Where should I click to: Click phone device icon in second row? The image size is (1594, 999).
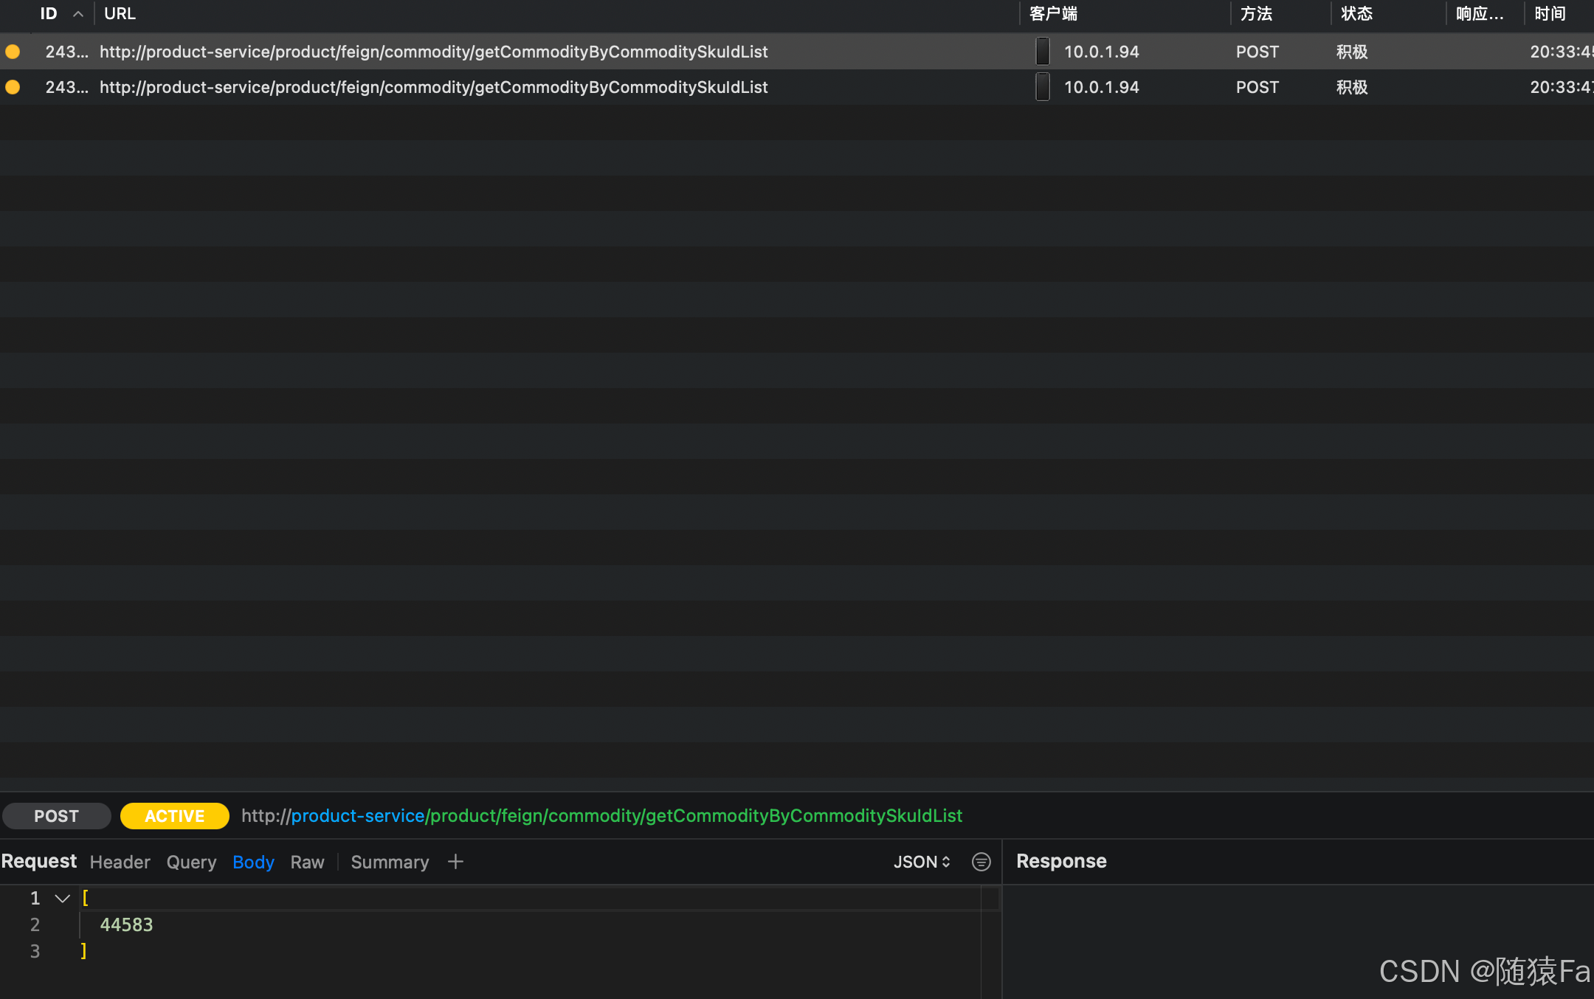point(1042,87)
